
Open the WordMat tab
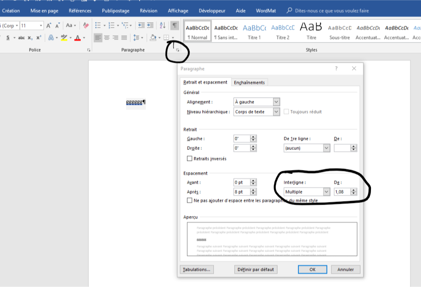(x=266, y=11)
